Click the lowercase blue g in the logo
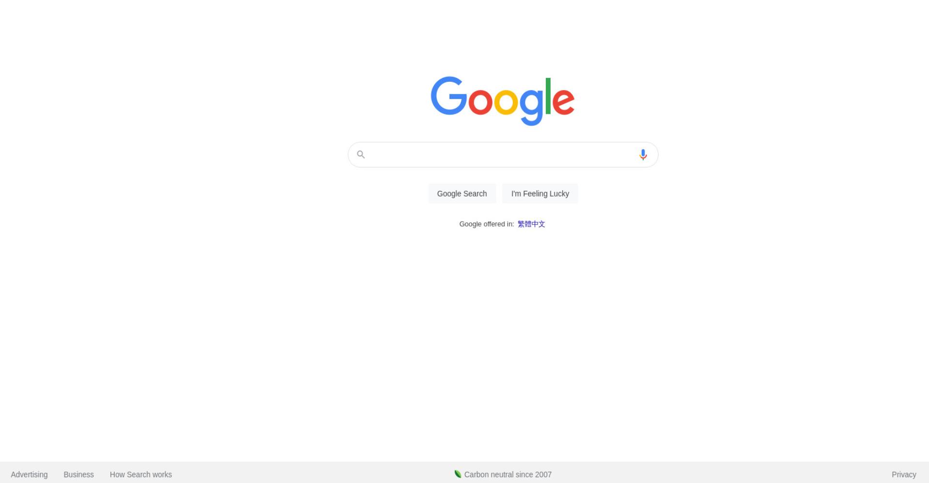929x483 pixels. (531, 106)
